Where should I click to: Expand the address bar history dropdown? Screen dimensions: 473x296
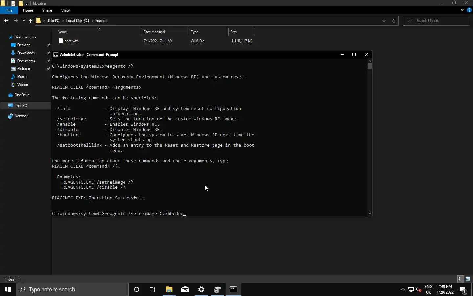coord(384,21)
